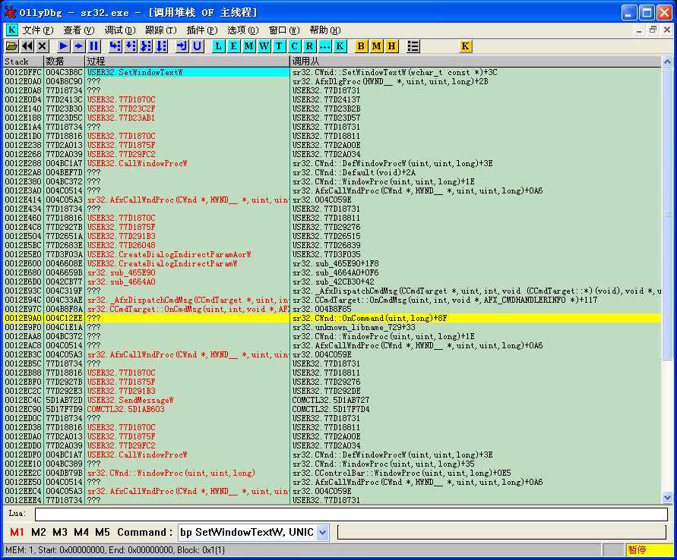677x560 pixels.
Task: Select sr32.CControlBar::WindowProc caller entry
Action: 401,473
